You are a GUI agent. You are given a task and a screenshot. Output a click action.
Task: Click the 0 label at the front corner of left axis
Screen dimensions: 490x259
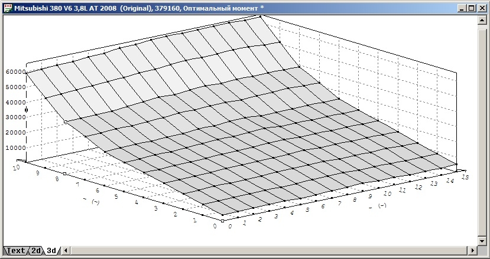pyautogui.click(x=215, y=227)
